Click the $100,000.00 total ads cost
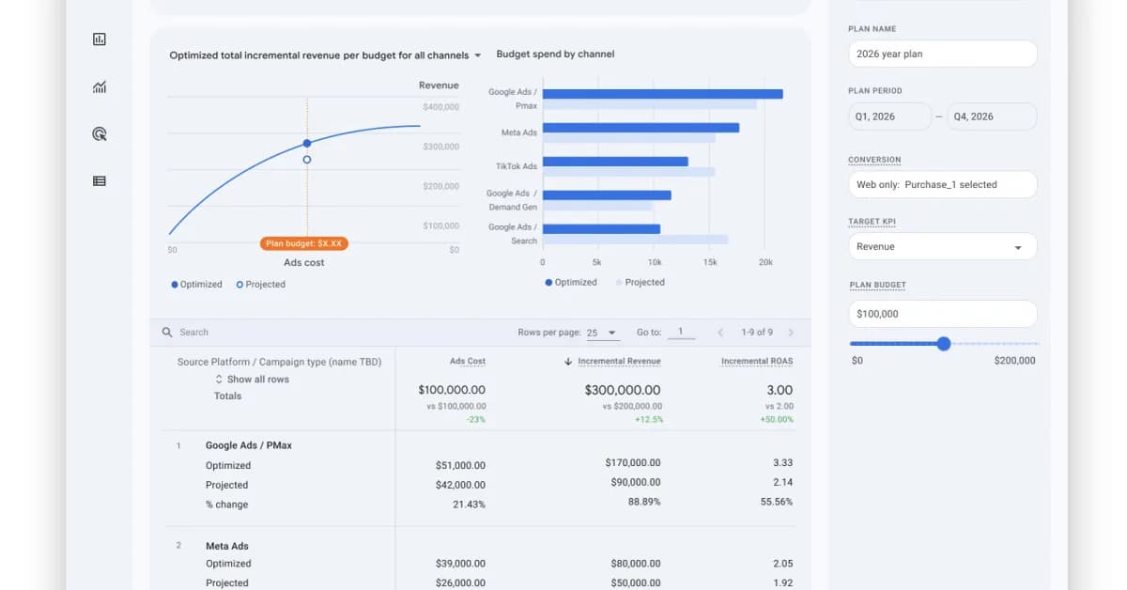1127x590 pixels. tap(452, 390)
